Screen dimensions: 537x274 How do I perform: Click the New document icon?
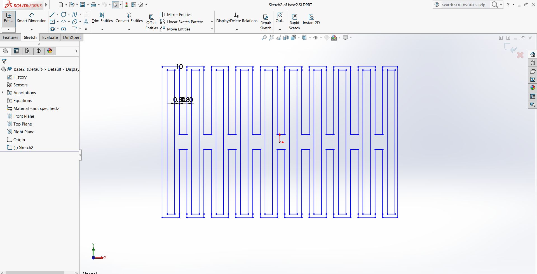coord(61,5)
